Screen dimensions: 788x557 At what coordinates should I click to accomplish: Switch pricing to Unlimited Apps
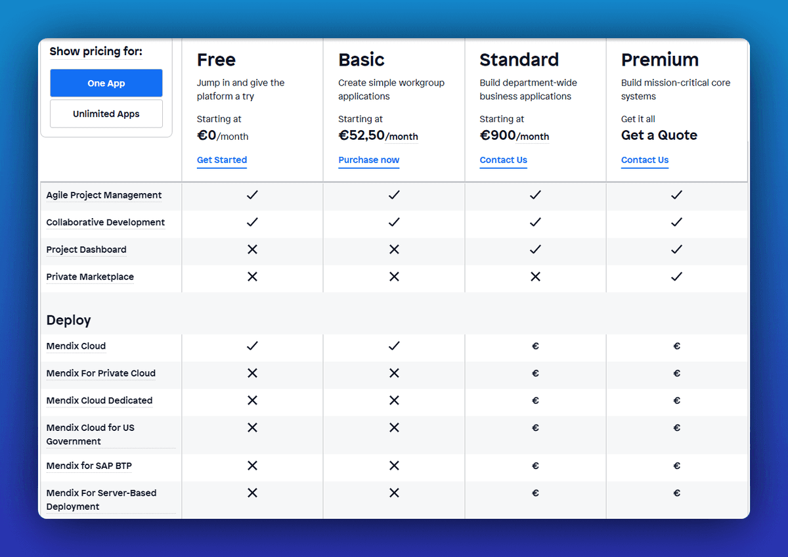point(106,114)
